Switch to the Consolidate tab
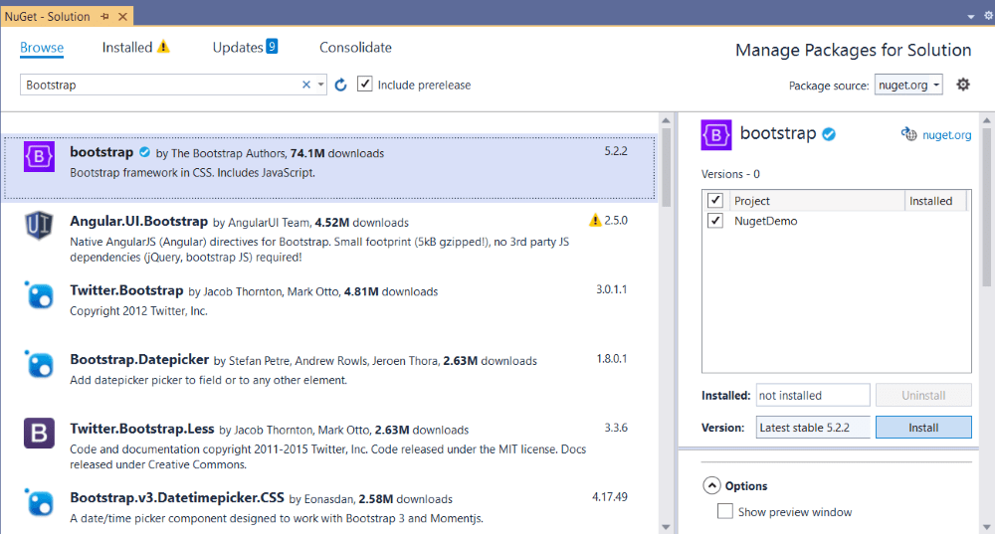 tap(355, 48)
